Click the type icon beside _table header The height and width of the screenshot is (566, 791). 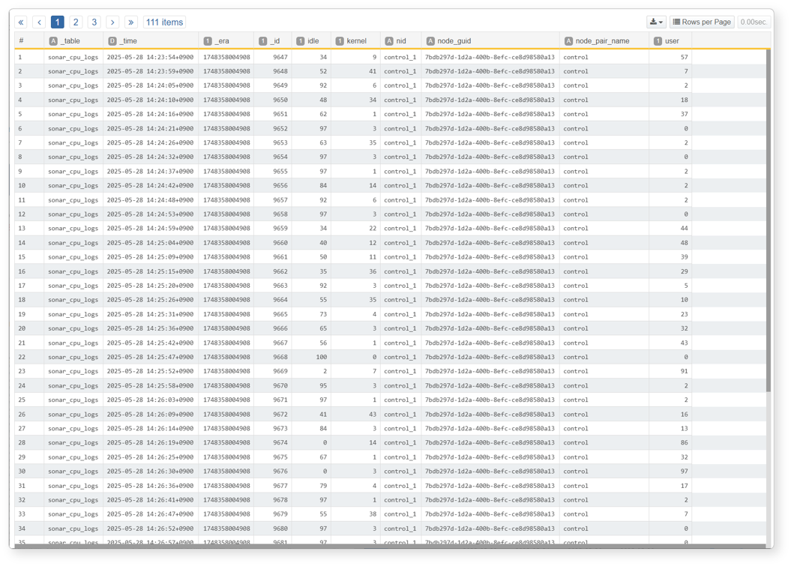point(53,41)
